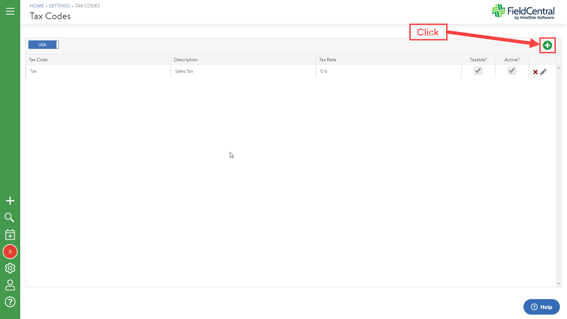
Task: Go to SETTINGS breadcrumb link
Action: tap(59, 6)
